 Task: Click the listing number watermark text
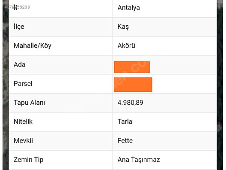pyautogui.click(x=17, y=7)
